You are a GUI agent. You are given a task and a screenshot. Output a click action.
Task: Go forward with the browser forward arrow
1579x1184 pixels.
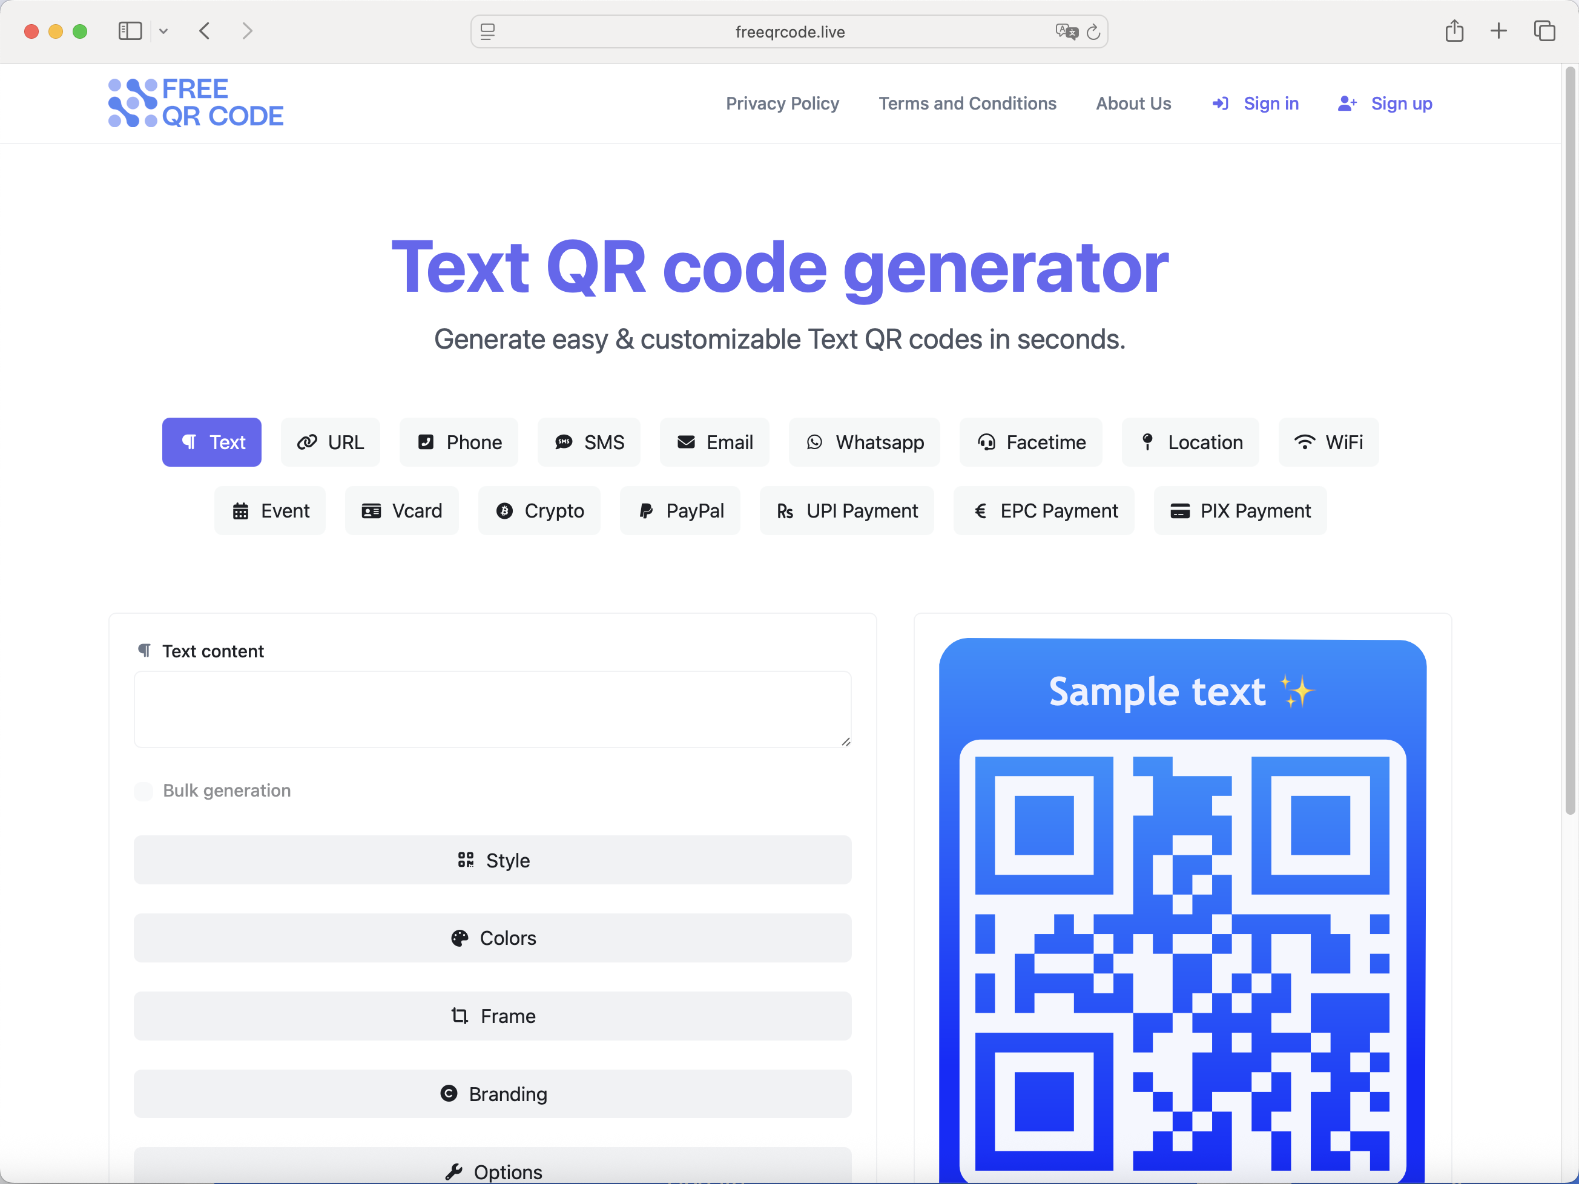click(247, 31)
